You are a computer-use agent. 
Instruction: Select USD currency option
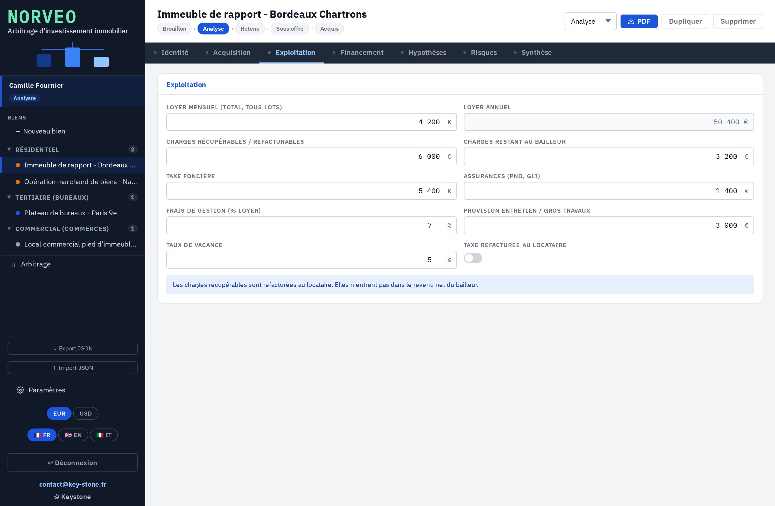(x=86, y=413)
